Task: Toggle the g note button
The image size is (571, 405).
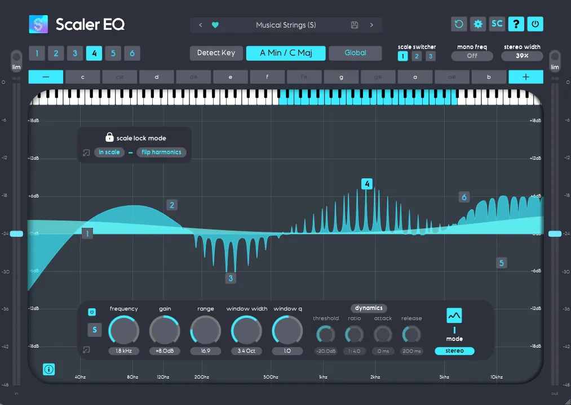Action: point(341,77)
